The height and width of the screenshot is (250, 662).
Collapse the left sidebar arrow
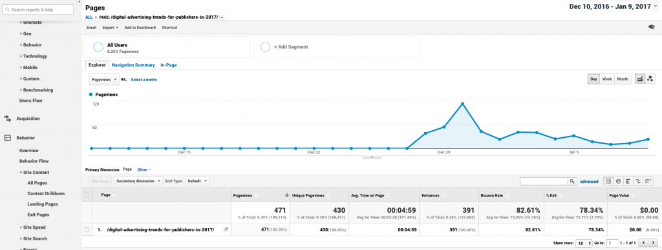coord(80,2)
